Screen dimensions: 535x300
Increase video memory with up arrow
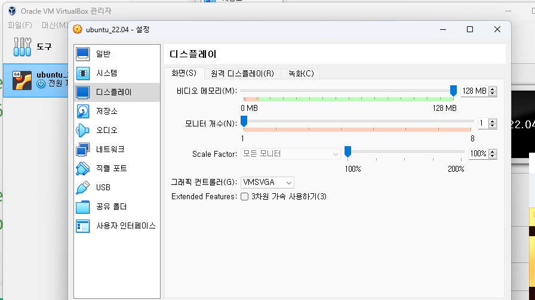(x=493, y=89)
